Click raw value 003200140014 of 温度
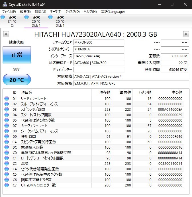The width and height of the screenshot is (192, 197). 170,163
